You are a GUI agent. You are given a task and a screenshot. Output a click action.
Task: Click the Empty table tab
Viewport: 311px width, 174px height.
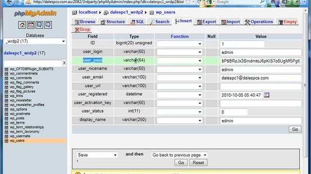tap(287, 22)
